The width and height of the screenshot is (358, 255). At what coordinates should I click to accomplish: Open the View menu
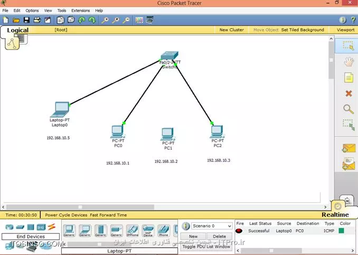tap(48, 11)
